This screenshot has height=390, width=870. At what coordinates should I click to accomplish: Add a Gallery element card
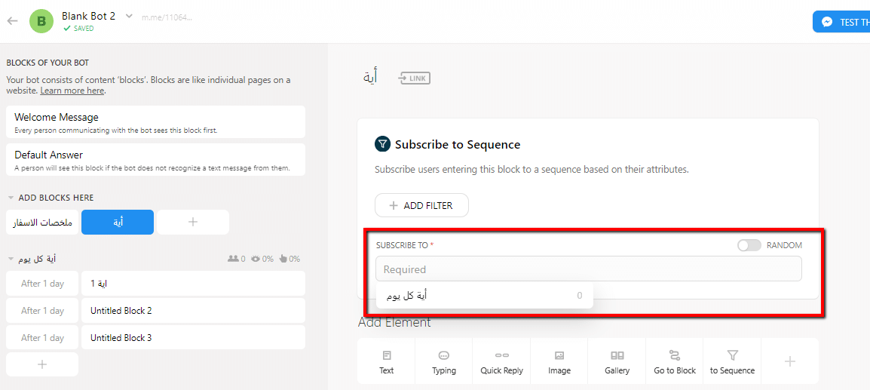coord(617,361)
